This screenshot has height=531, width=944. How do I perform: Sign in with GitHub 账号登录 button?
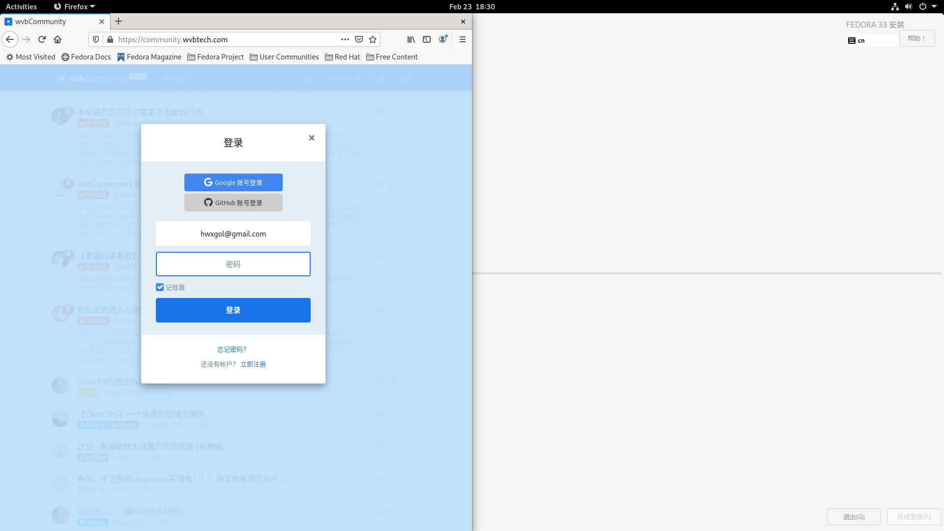pyautogui.click(x=233, y=203)
